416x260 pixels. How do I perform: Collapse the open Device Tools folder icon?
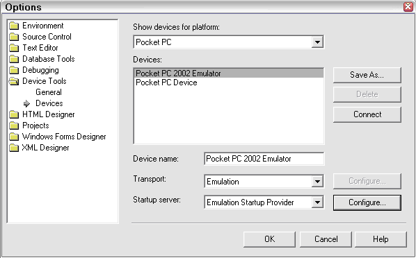click(14, 81)
